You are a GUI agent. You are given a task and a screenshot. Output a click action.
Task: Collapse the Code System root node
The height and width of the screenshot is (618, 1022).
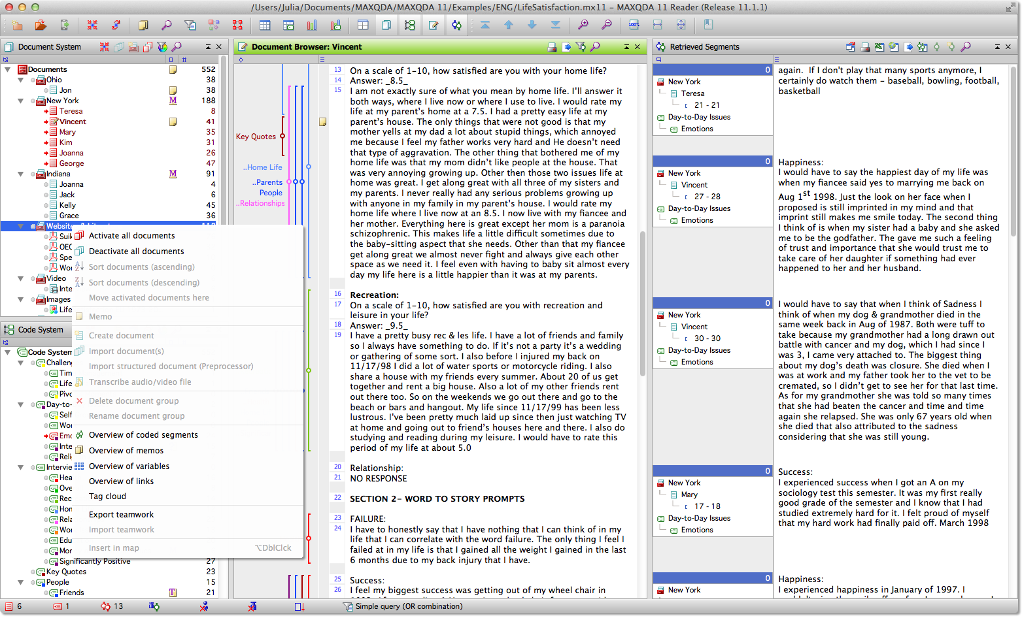pyautogui.click(x=8, y=352)
